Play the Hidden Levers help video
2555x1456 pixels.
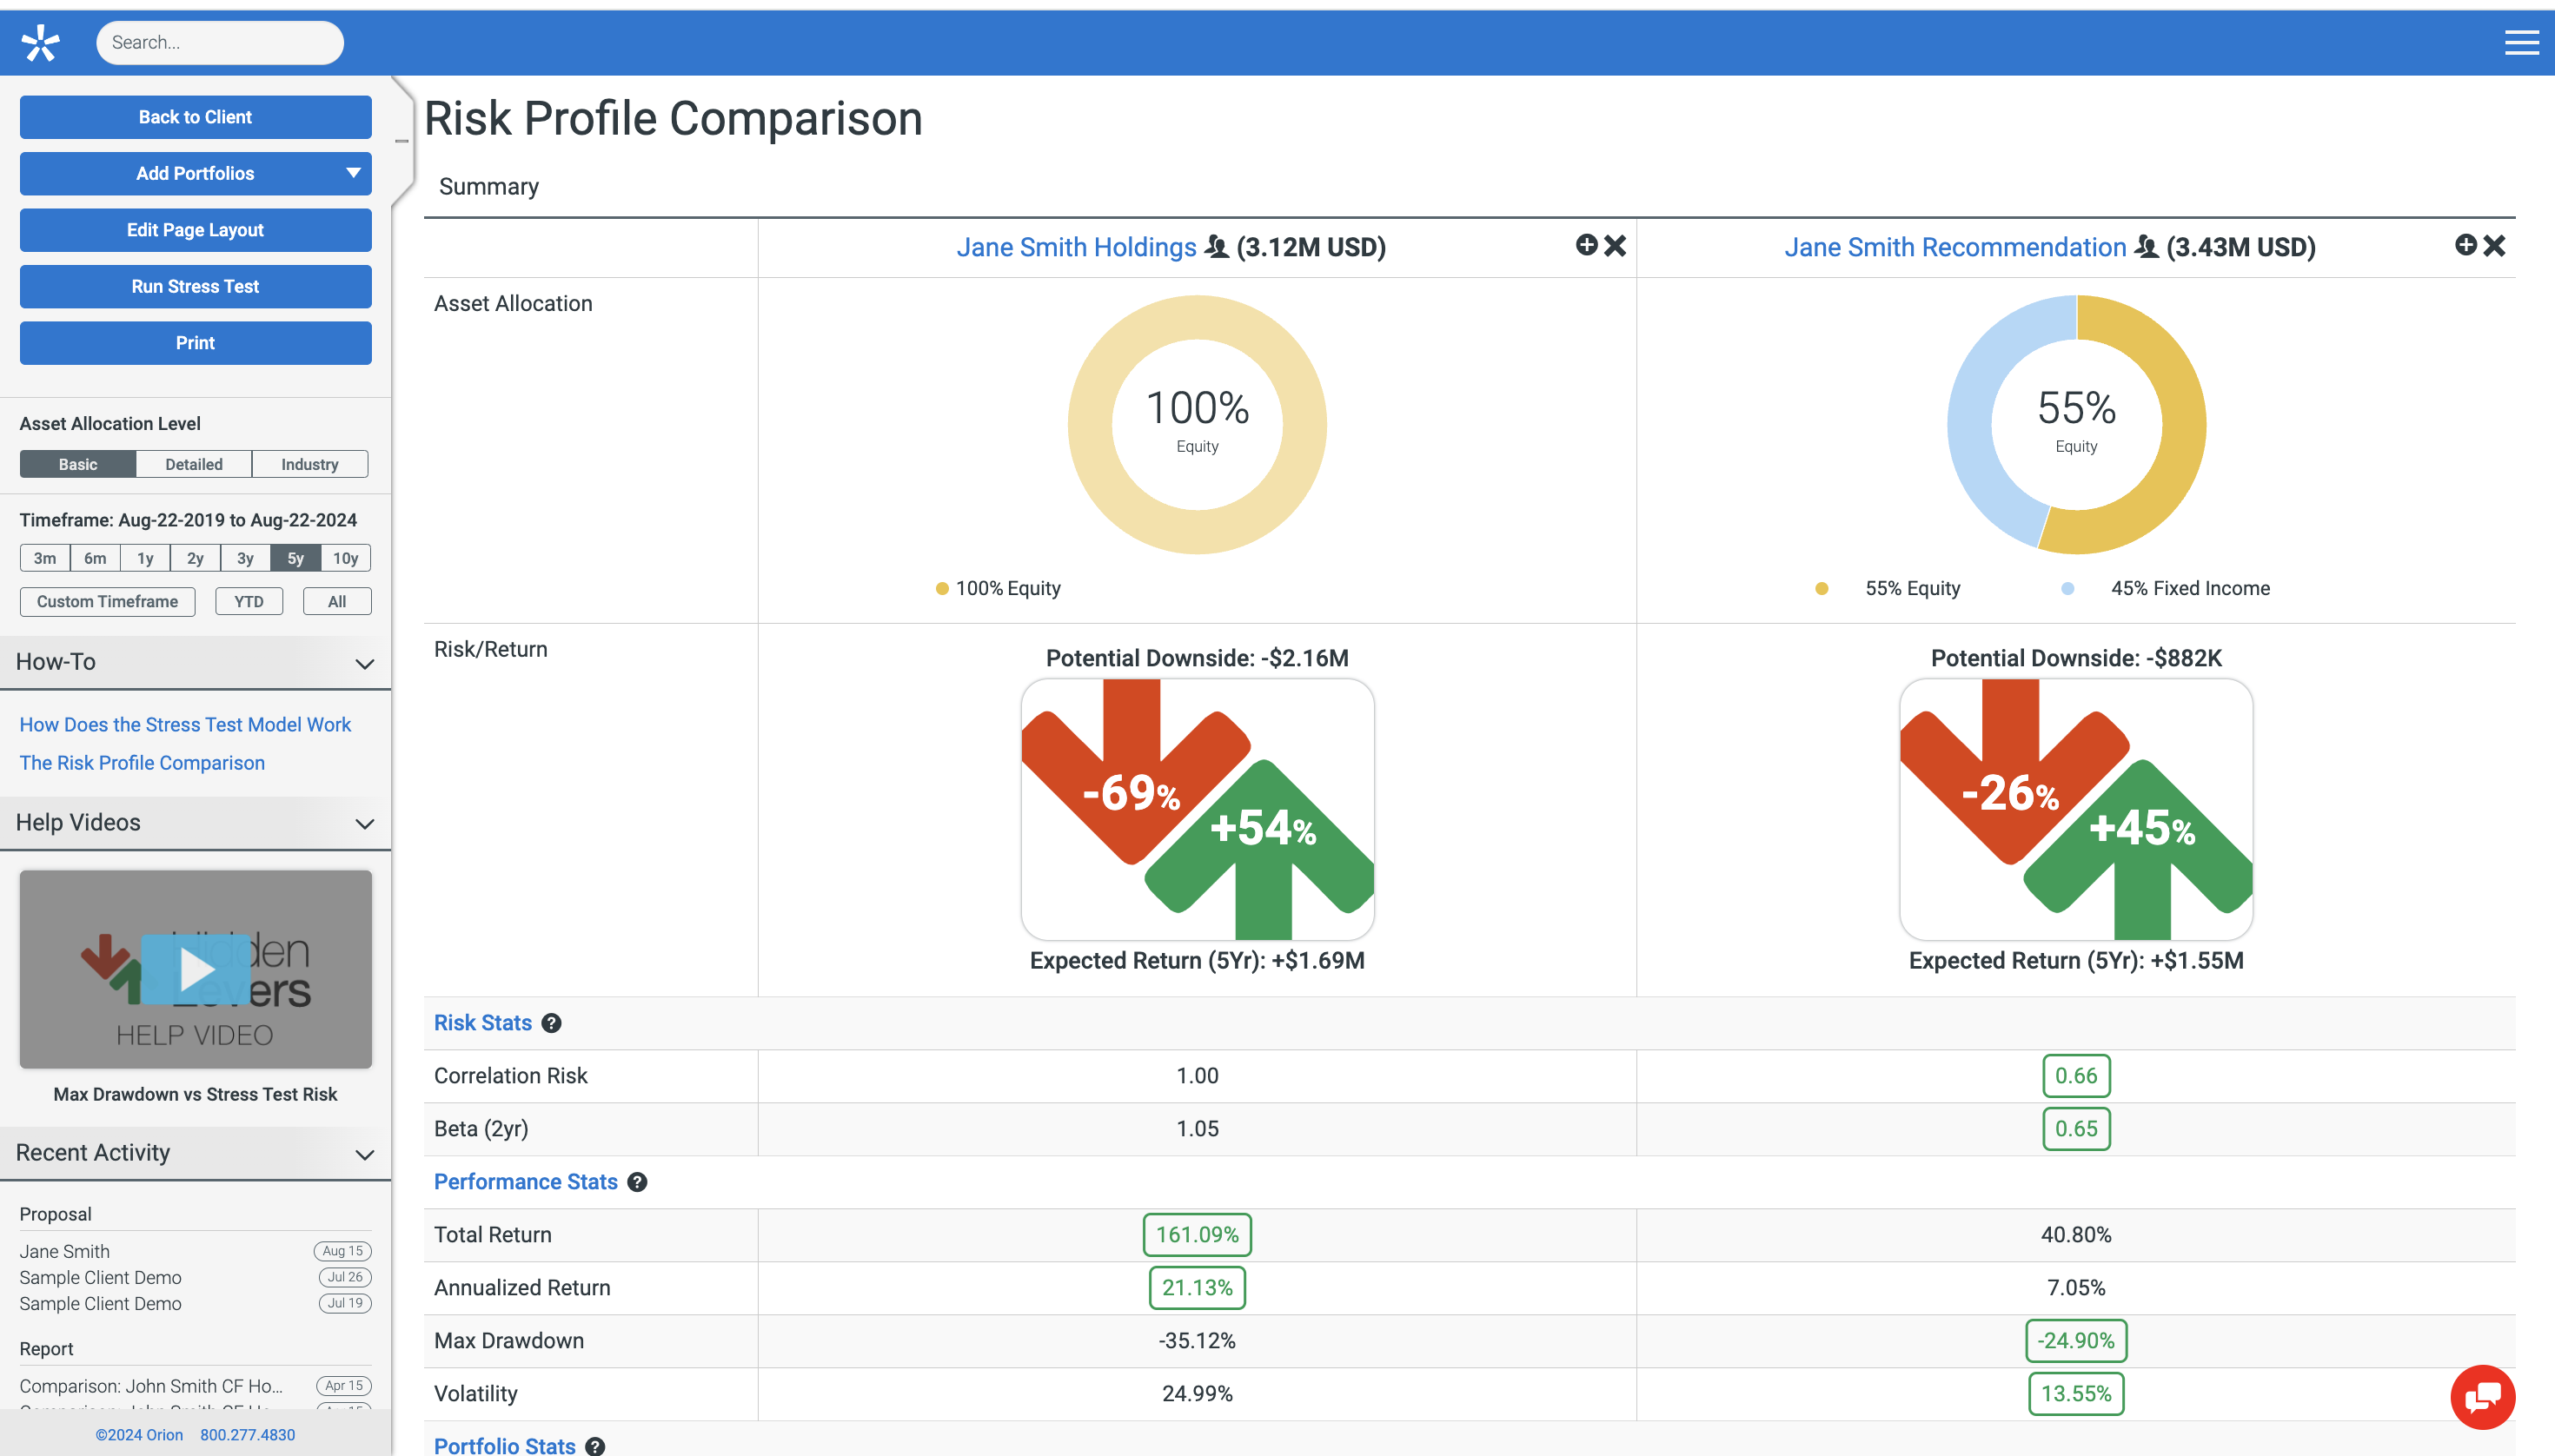click(x=196, y=969)
